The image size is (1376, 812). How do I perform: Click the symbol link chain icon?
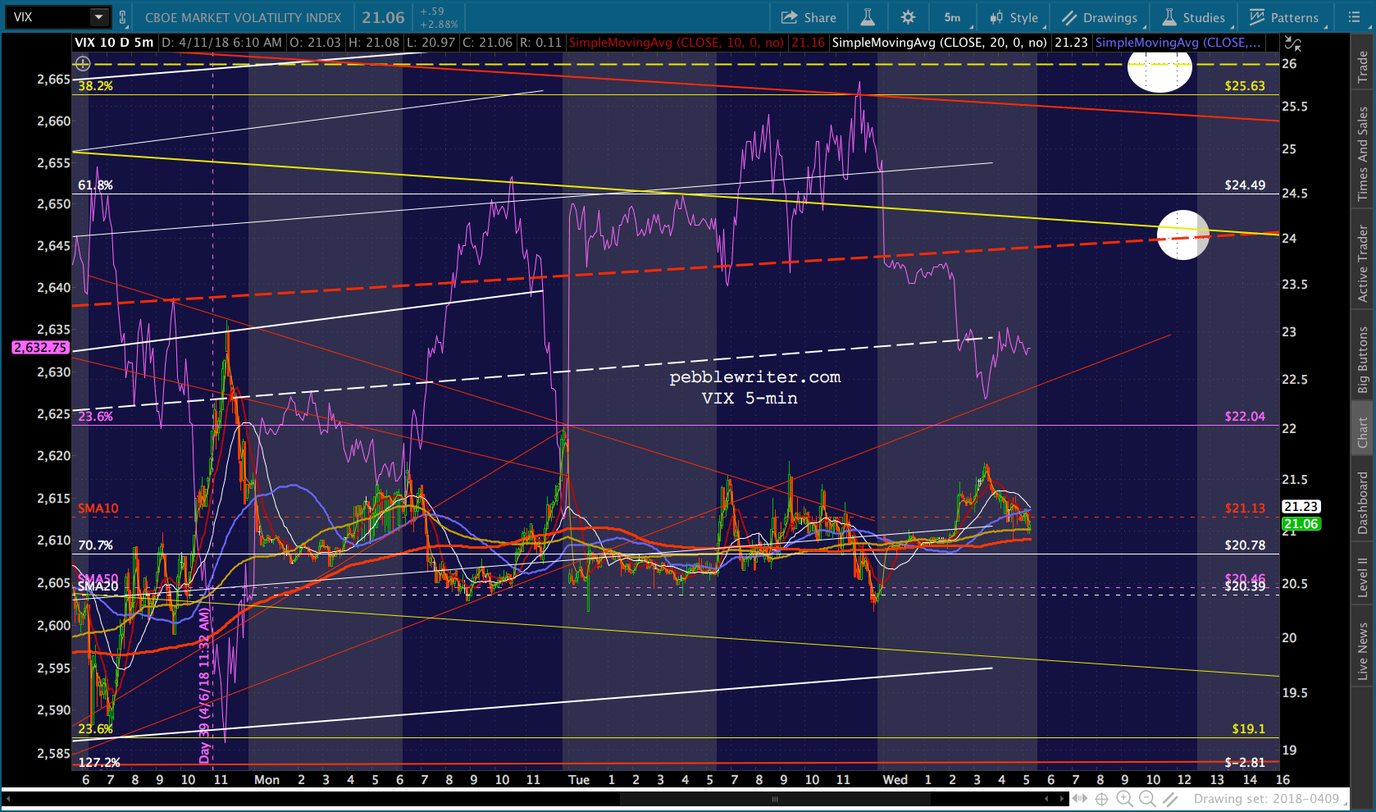(123, 17)
